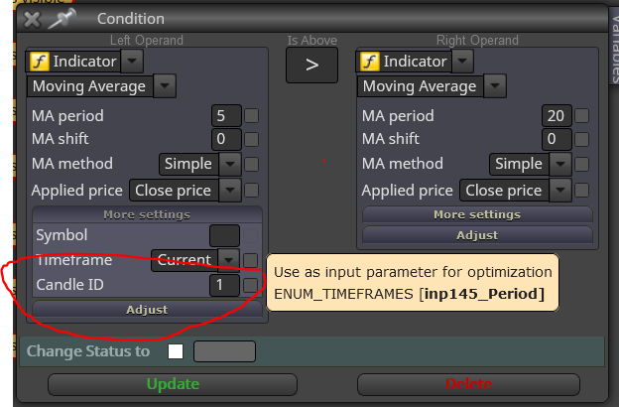This screenshot has width=619, height=407.
Task: Open right Applied price Close price dropdown
Action: point(560,191)
